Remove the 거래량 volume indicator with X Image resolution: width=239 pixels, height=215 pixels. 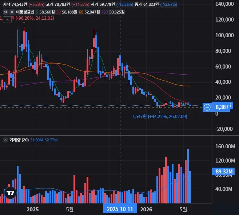coord(5,140)
